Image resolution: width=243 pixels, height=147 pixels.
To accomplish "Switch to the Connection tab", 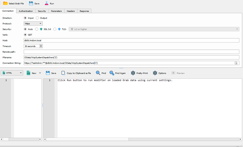I will click(x=8, y=11).
